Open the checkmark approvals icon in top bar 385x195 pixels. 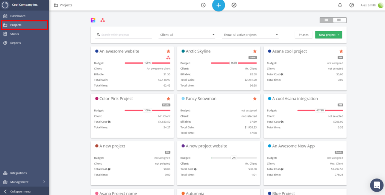tap(234, 5)
